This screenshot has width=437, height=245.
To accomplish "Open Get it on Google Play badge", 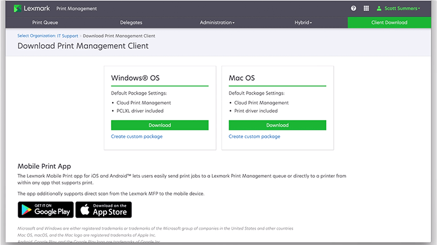I will (45, 210).
